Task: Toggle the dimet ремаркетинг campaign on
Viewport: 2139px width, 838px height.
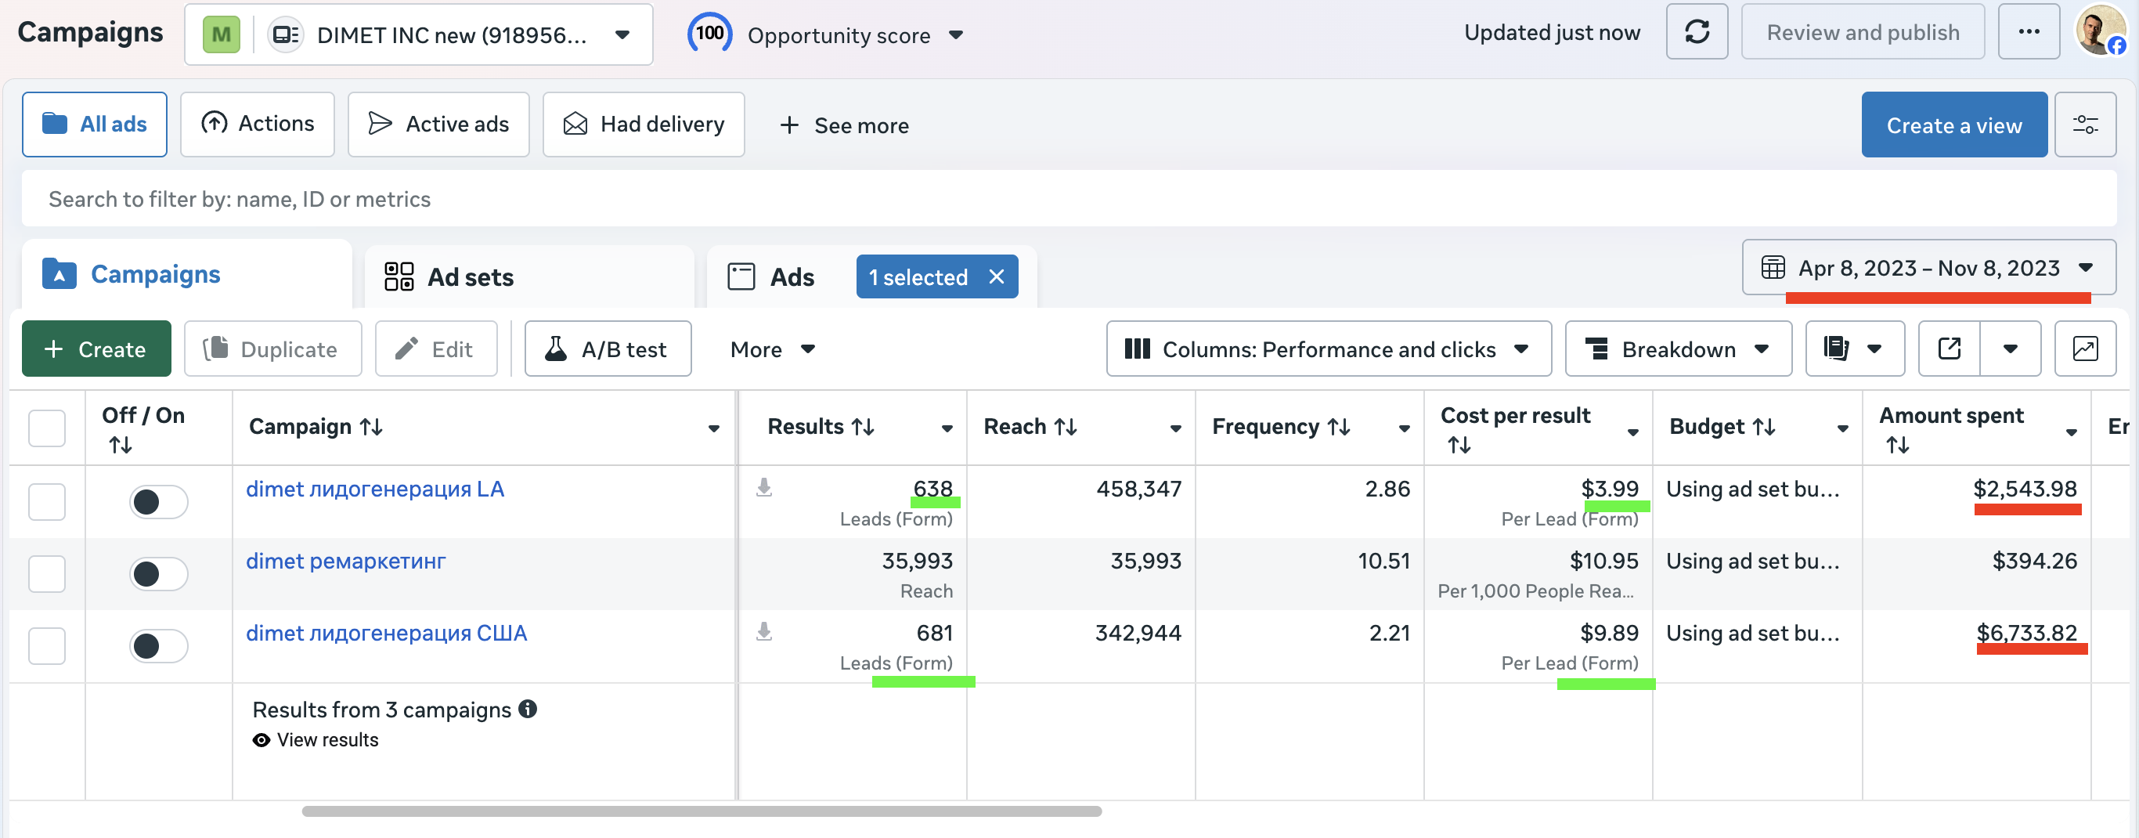Action: [158, 574]
